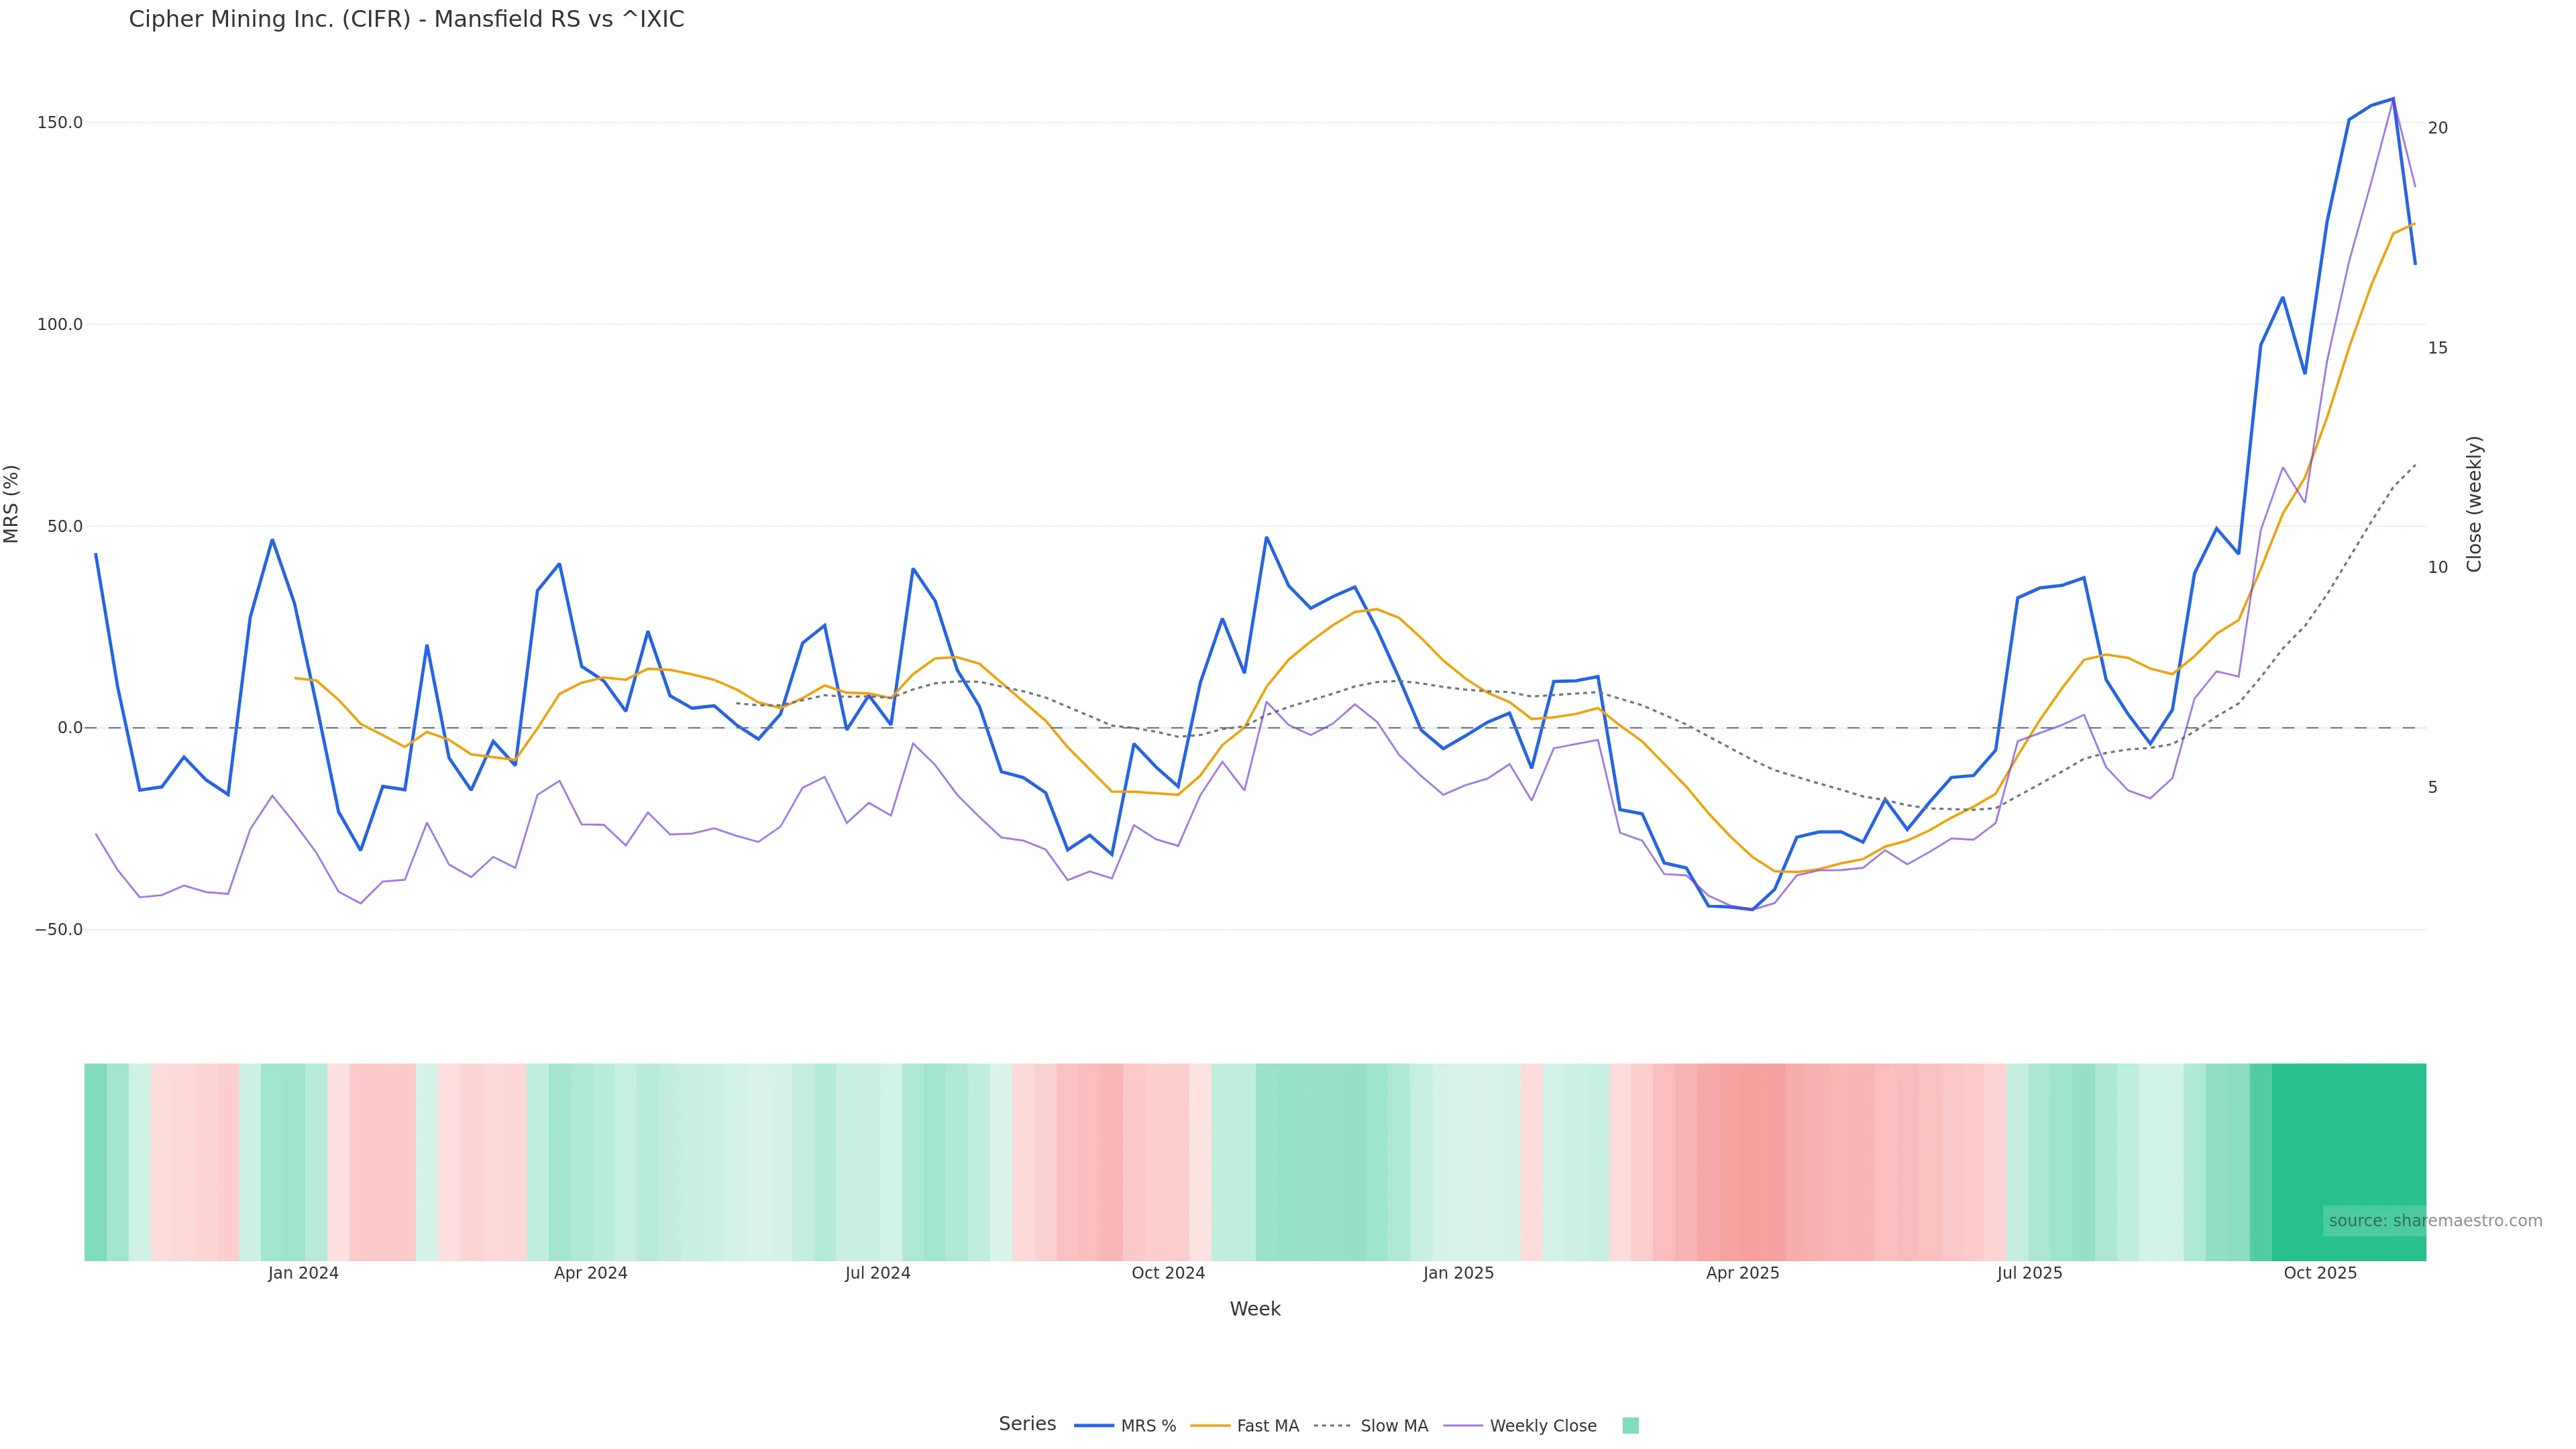Click the Jan 2024 x-axis tick label
The height and width of the screenshot is (1449, 2576).
pos(303,1273)
